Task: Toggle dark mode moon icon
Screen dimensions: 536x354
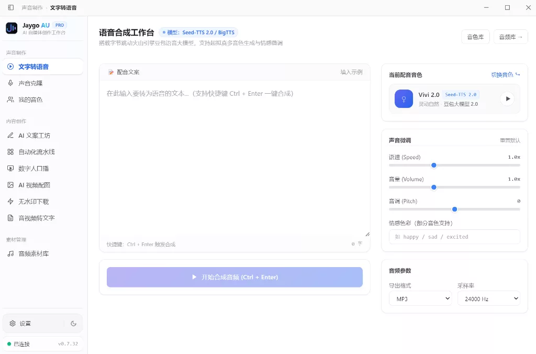Action: 73,323
